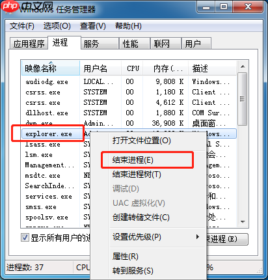This screenshot has width=268, height=280.
Task: Open the 文件(F) menu
Action: pos(21,26)
